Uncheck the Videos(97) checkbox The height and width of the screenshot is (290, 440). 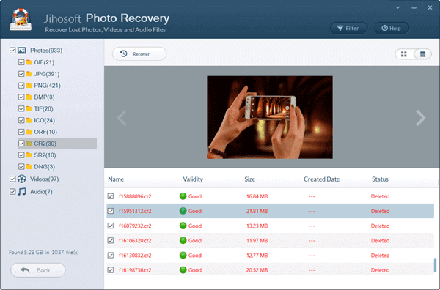(x=12, y=179)
